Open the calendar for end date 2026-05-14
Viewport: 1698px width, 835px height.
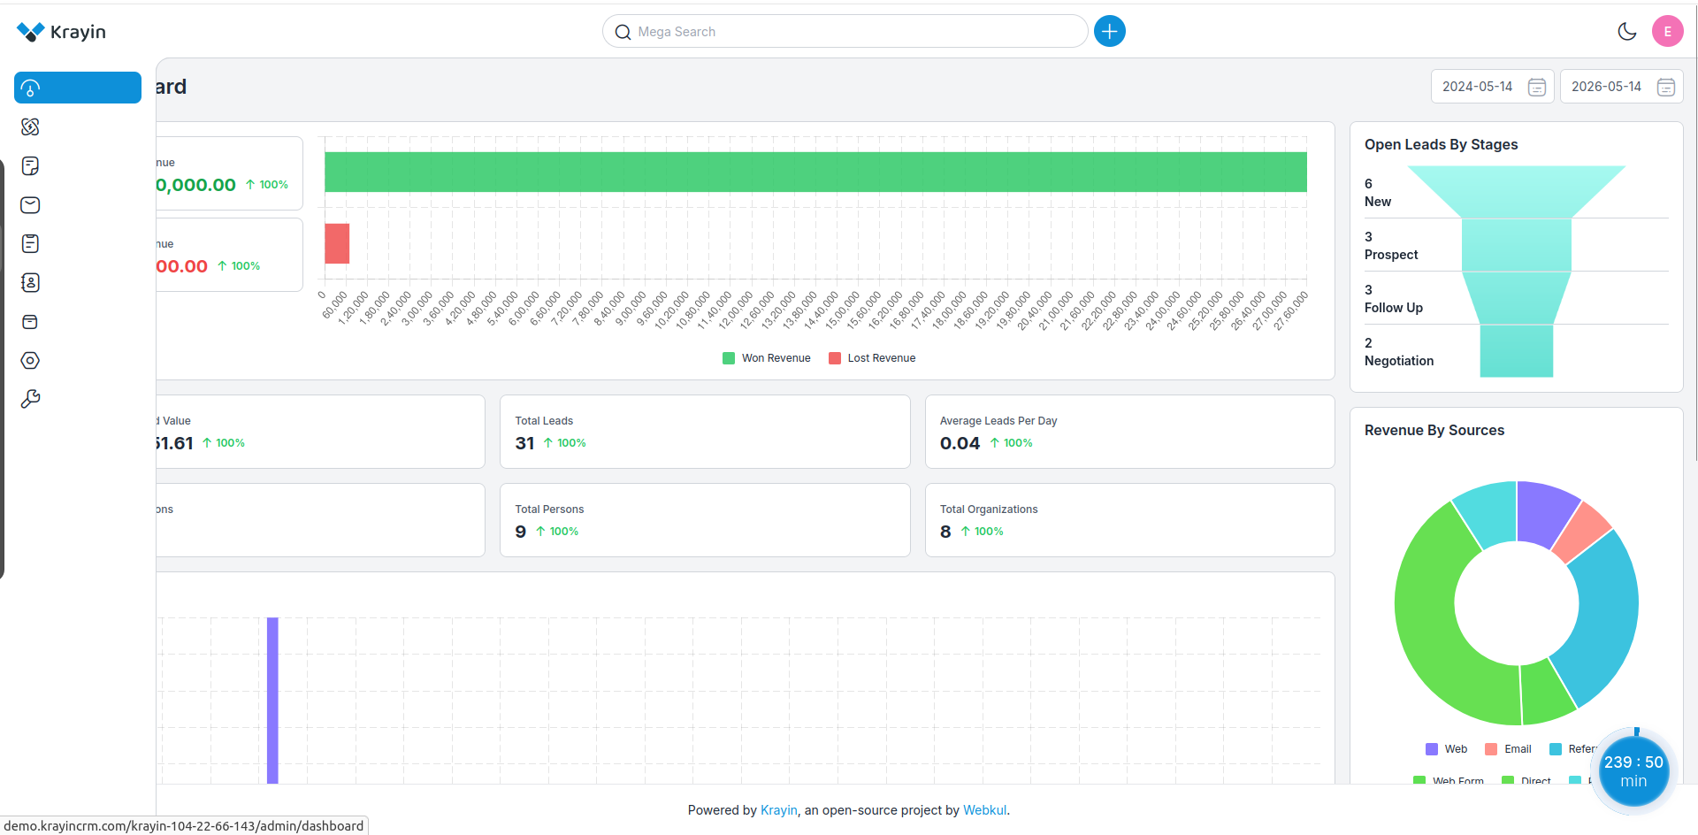coord(1666,87)
